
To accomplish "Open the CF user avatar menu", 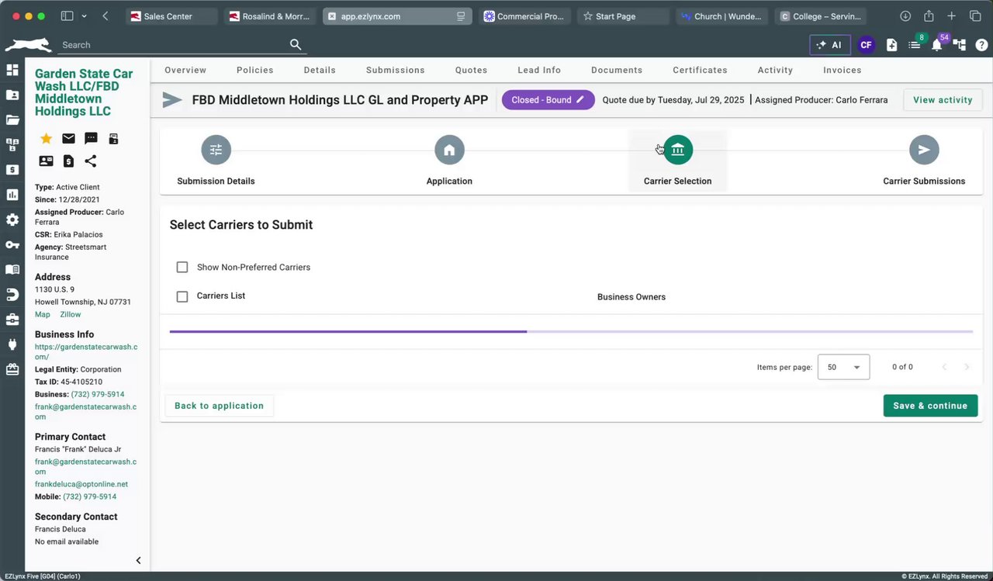I will pyautogui.click(x=867, y=45).
